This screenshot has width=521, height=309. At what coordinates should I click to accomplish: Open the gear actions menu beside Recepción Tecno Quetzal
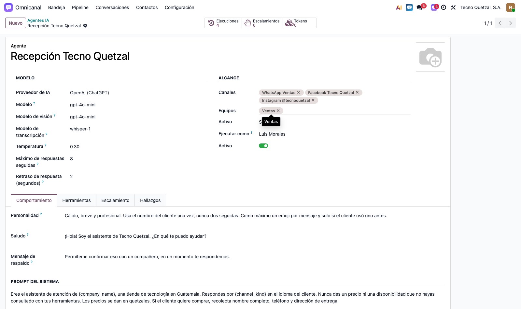tap(85, 26)
